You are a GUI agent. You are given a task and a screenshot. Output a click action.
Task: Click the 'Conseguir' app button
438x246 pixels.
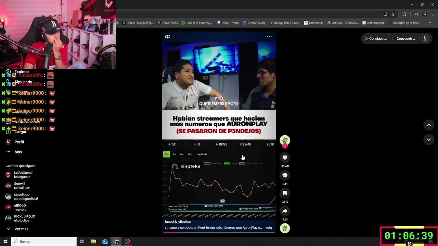pos(403,38)
